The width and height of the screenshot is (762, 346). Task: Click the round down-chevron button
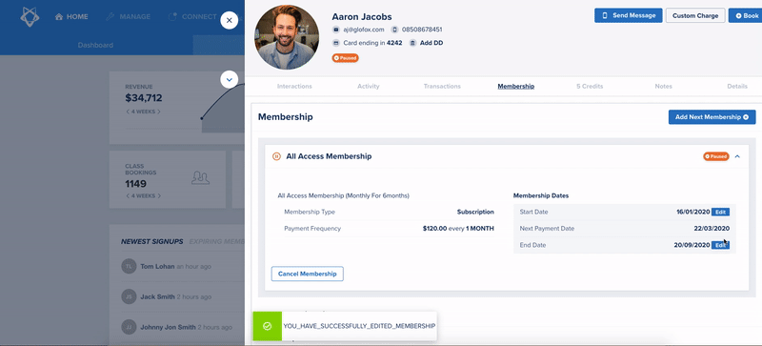(229, 79)
